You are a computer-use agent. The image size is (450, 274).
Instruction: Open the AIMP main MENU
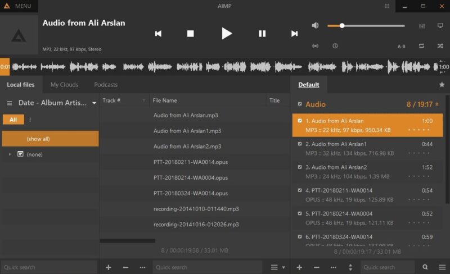[19, 6]
